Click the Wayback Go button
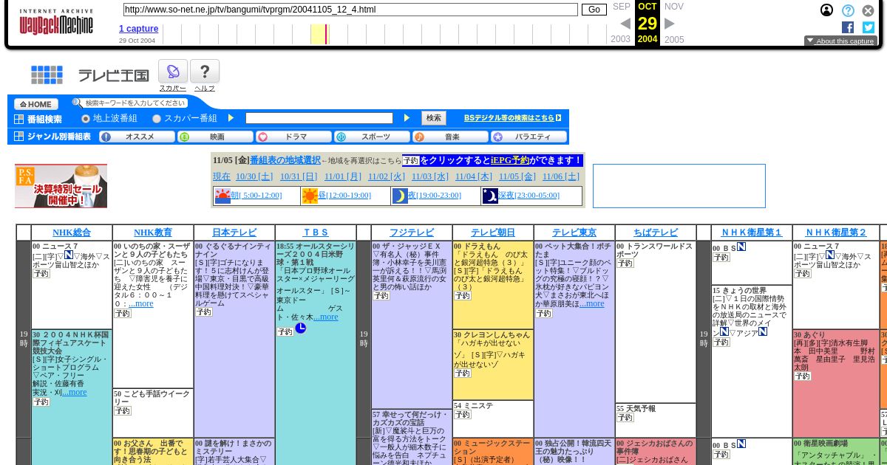The width and height of the screenshot is (887, 465). tap(594, 10)
